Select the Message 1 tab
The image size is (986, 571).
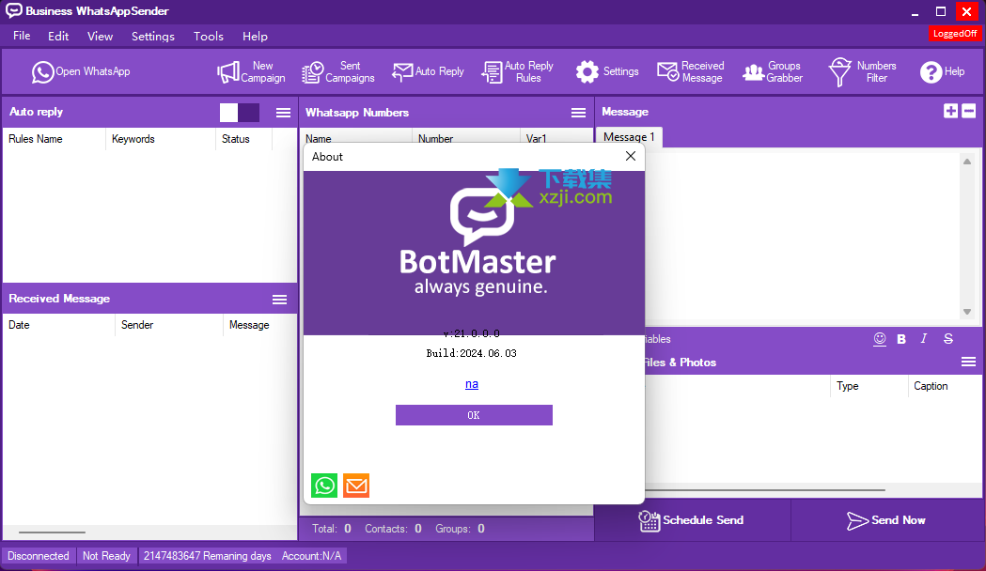click(x=629, y=137)
